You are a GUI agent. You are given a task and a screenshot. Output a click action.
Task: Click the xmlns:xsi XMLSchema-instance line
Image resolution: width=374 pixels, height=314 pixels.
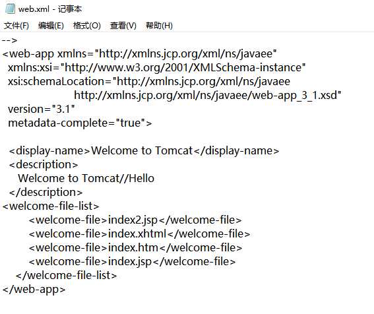pos(157,68)
